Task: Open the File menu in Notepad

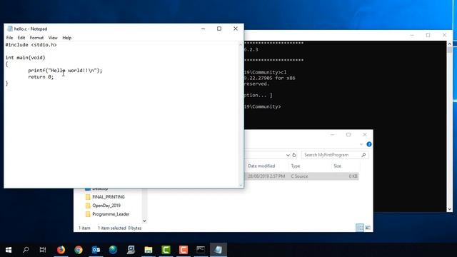Action: (x=9, y=38)
